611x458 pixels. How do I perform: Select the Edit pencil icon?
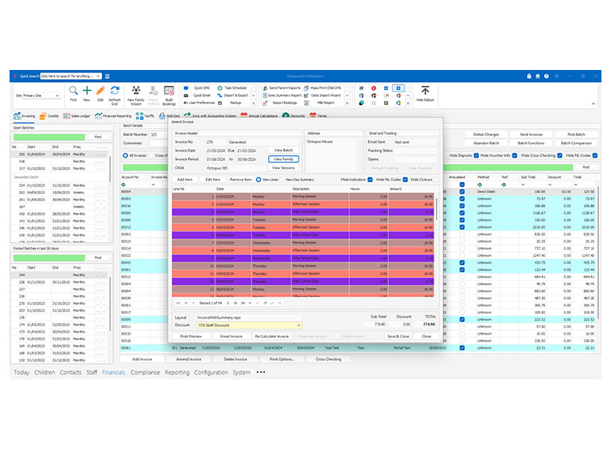click(x=100, y=91)
